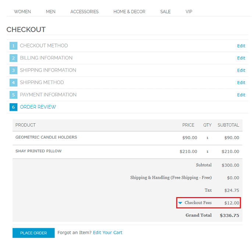
Task: Expand the Checkout Fees triangle arrow
Action: 180,203
